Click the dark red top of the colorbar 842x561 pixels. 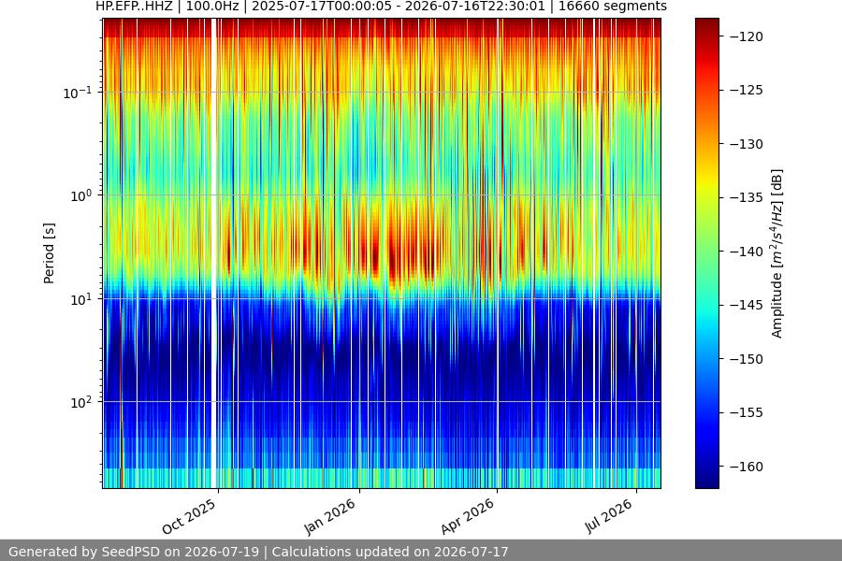706,24
